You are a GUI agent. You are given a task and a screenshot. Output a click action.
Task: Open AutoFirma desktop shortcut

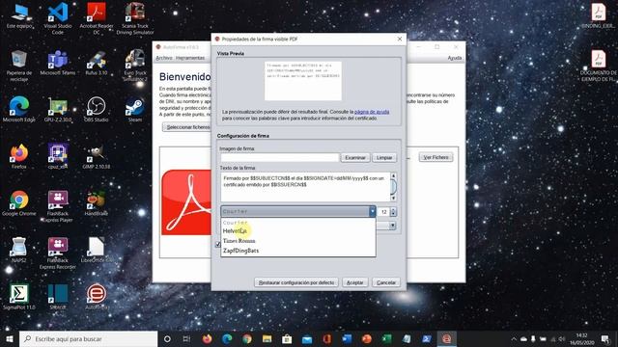97,297
